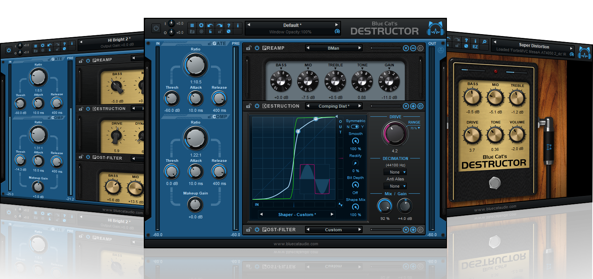Open the preset browser folder icon
The width and height of the screenshot is (593, 279).
pyautogui.click(x=192, y=31)
